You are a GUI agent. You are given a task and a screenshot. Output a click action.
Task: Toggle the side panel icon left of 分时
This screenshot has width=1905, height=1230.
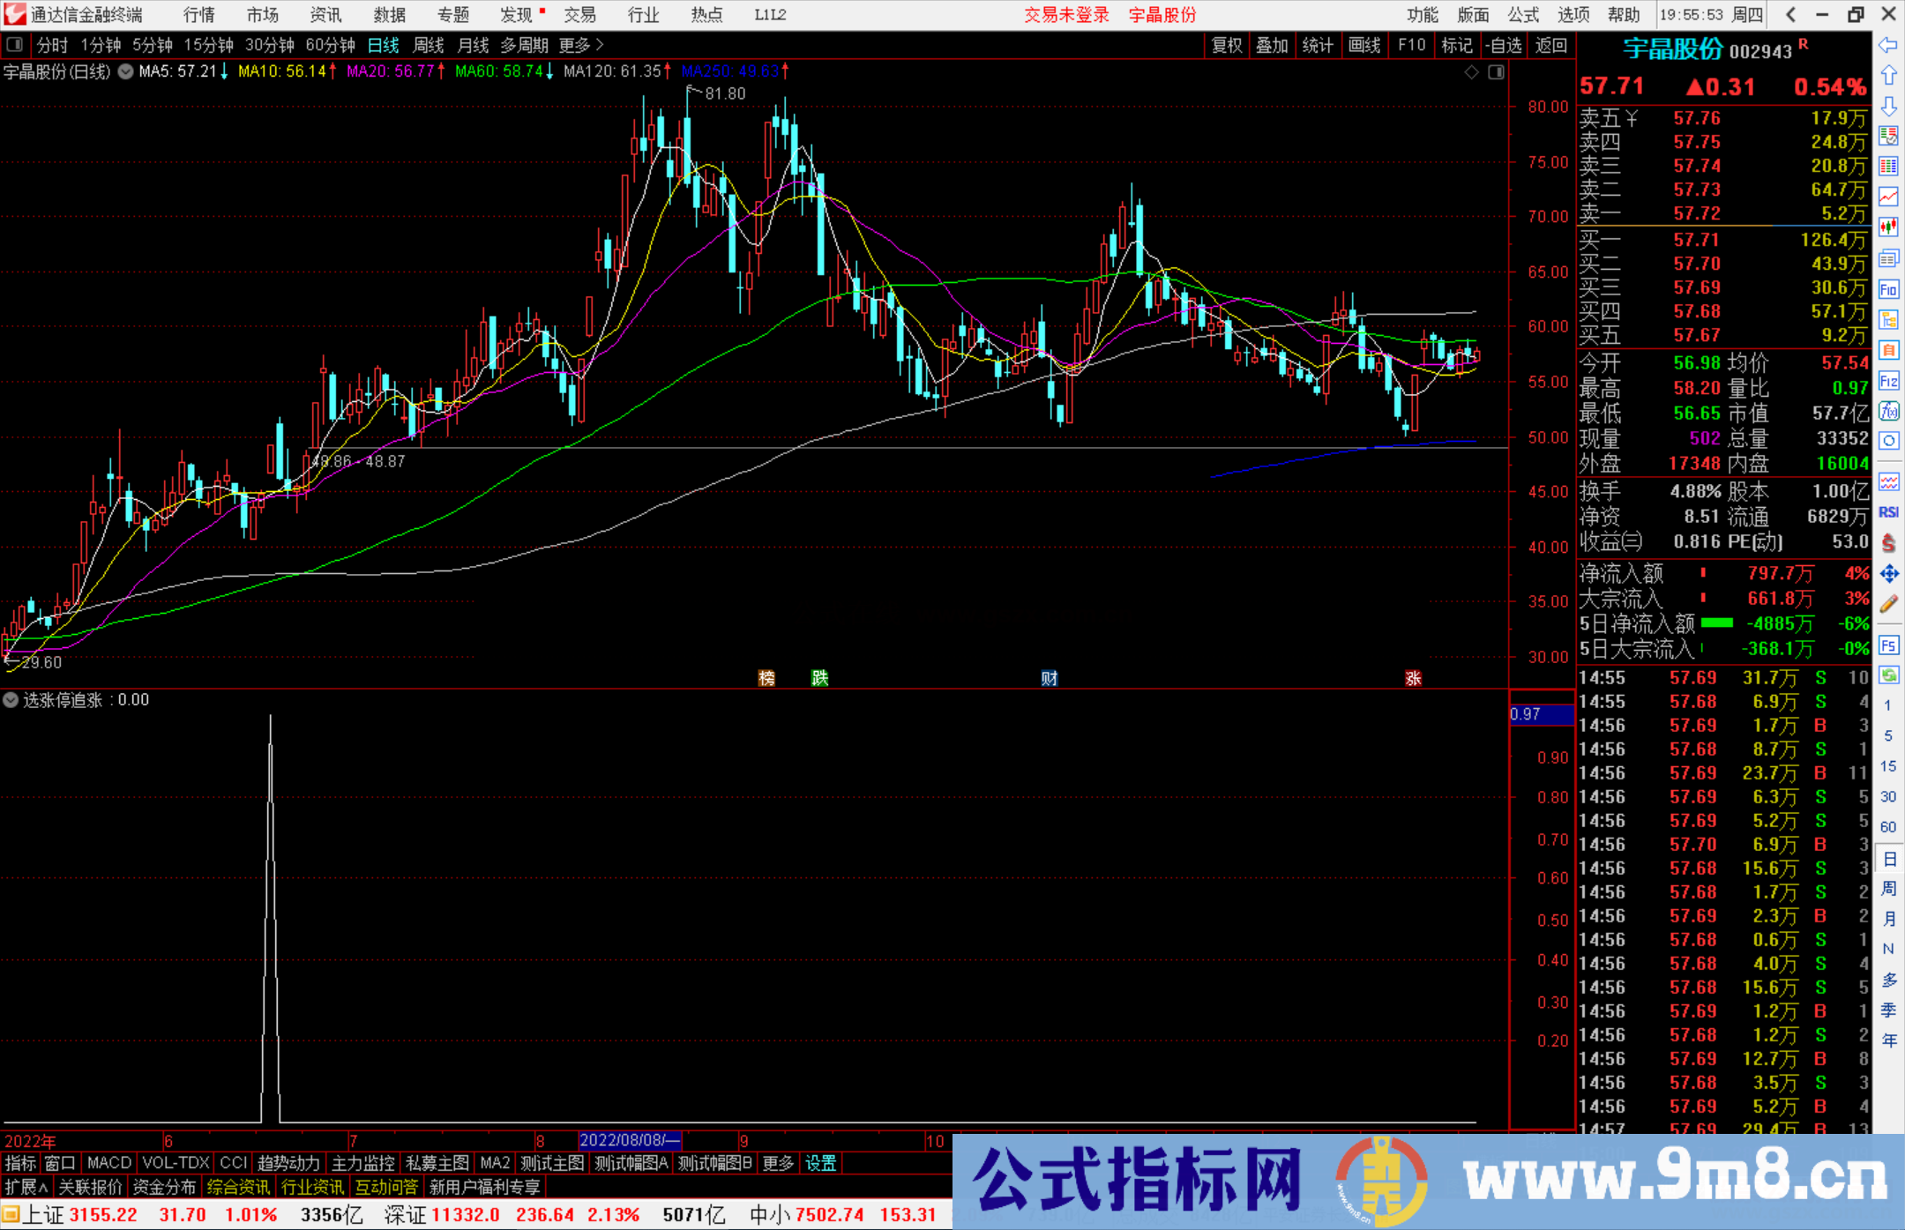pos(15,44)
